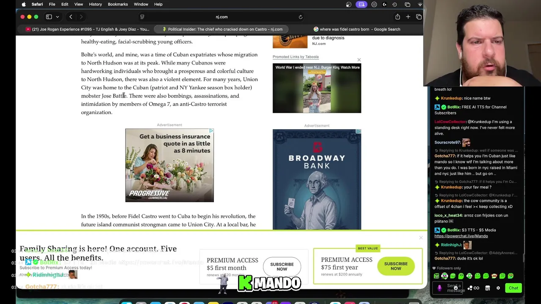Click Subscribe Now for $5 first month
This screenshot has height=304, width=541.
pos(282,267)
